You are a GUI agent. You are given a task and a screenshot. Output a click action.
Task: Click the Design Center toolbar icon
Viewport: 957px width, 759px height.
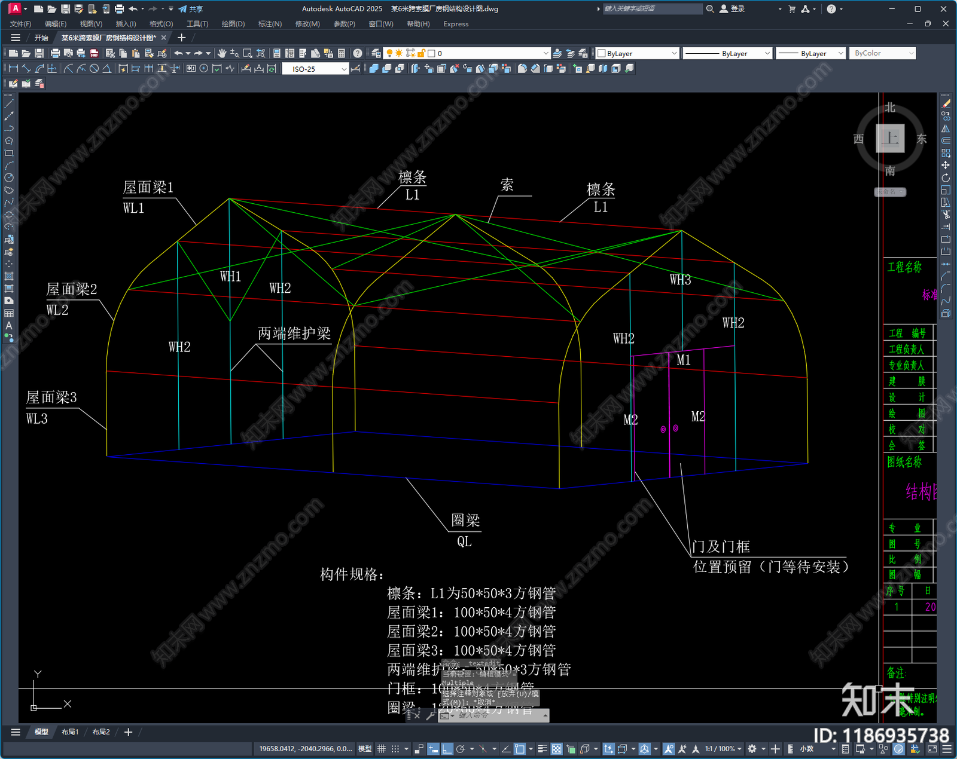coord(289,53)
